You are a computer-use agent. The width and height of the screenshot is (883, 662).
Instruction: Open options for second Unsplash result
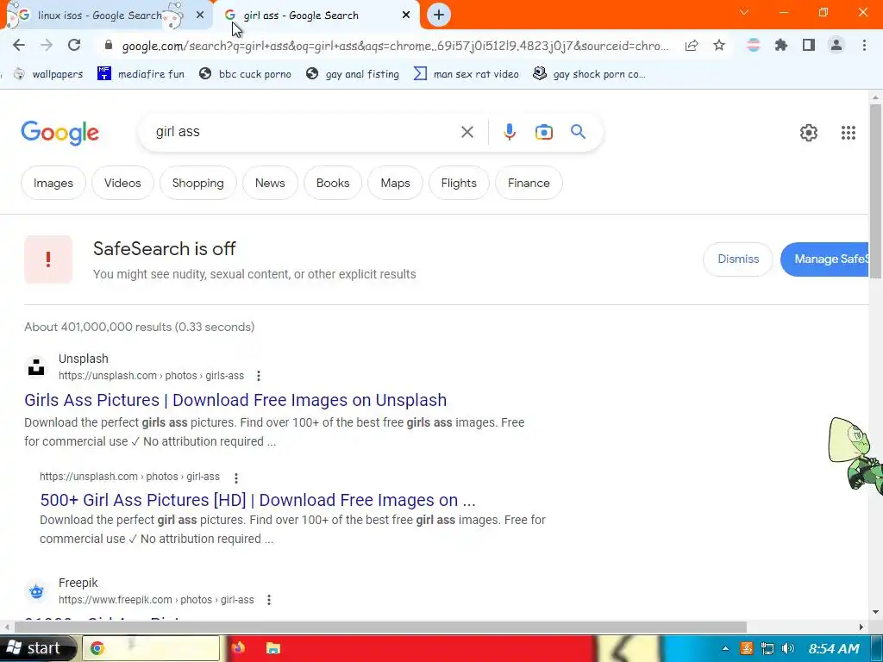pos(236,478)
